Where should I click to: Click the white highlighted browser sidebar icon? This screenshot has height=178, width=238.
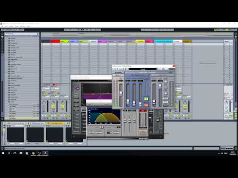point(2,37)
